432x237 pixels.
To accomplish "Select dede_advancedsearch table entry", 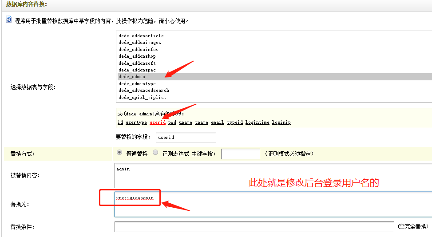I will [144, 91].
